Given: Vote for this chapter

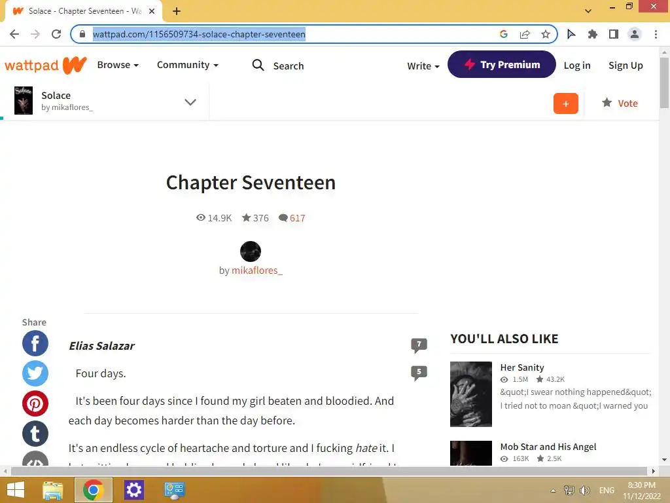Looking at the screenshot, I should 620,103.
